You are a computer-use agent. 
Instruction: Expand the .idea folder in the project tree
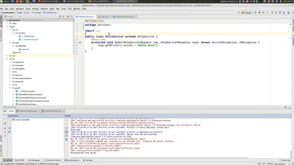7,23
